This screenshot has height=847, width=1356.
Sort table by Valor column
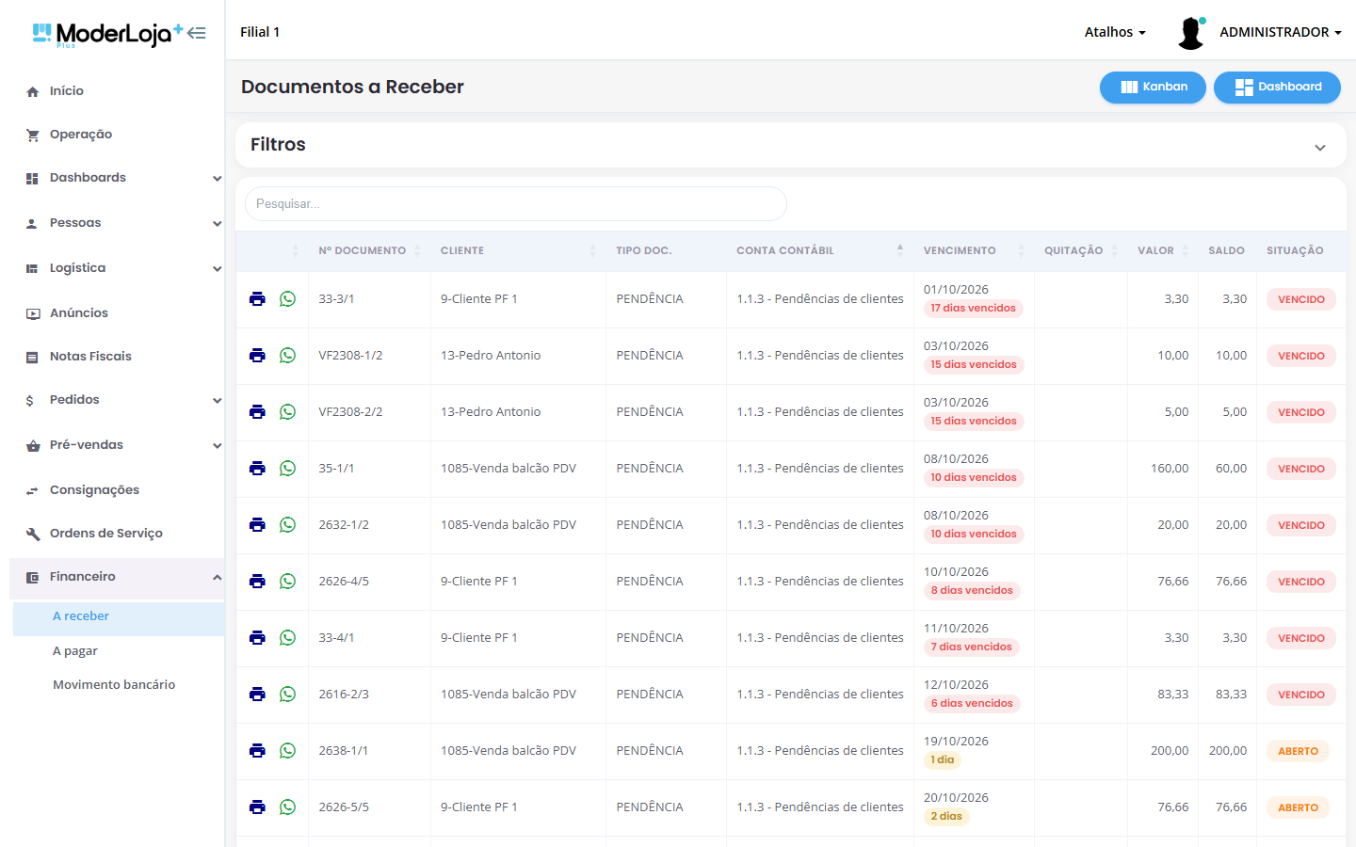click(1163, 251)
